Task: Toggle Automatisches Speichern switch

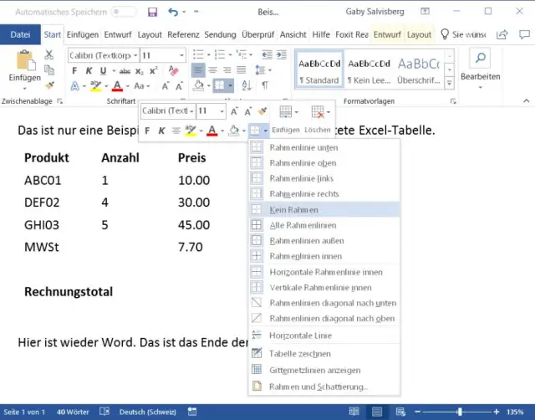Action: coord(123,12)
